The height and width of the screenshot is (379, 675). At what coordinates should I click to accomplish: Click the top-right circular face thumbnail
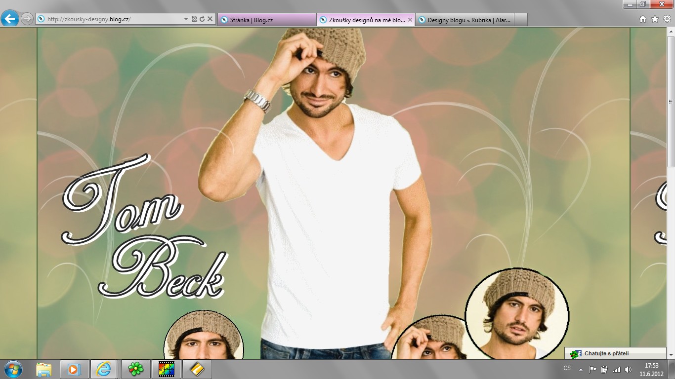(517, 314)
